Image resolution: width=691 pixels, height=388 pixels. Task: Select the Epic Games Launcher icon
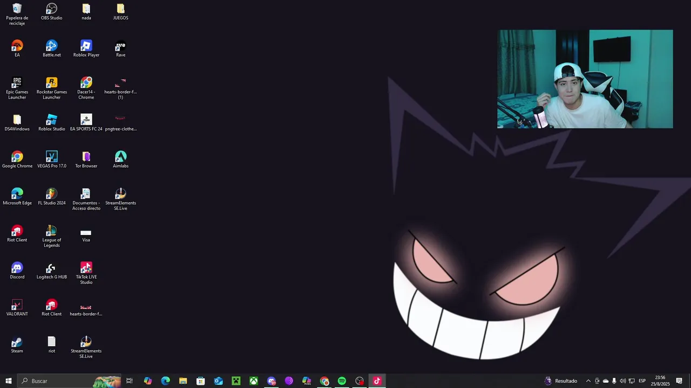tap(17, 88)
